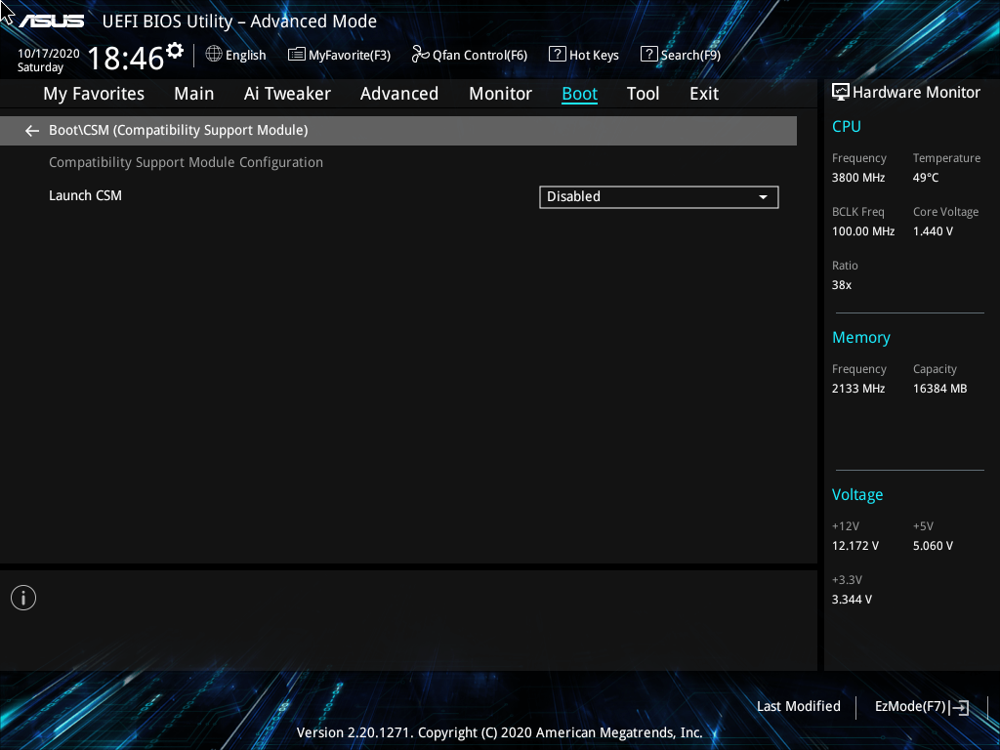The height and width of the screenshot is (750, 1000).
Task: Click the Memory section heading
Action: (861, 337)
